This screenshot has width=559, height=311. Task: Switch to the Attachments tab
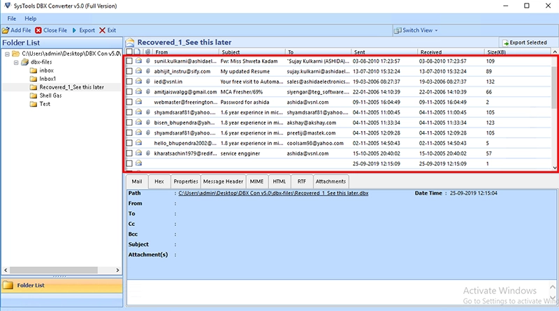point(331,181)
